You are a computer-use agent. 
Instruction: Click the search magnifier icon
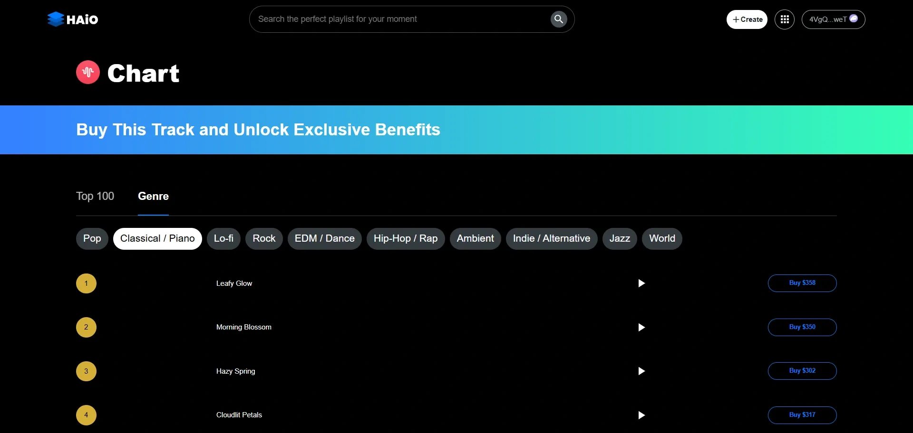pyautogui.click(x=559, y=19)
